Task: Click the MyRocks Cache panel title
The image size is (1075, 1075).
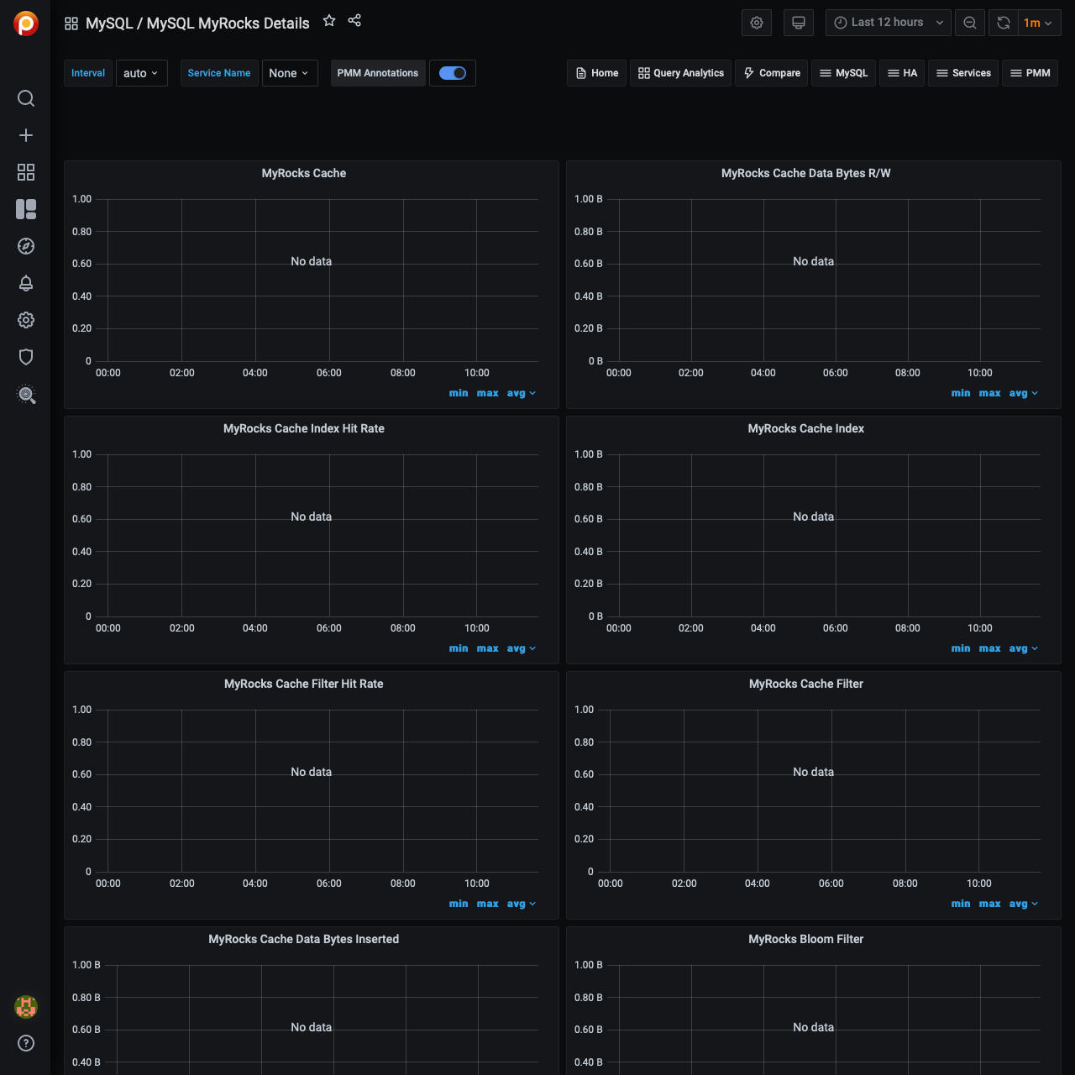Action: pos(304,173)
